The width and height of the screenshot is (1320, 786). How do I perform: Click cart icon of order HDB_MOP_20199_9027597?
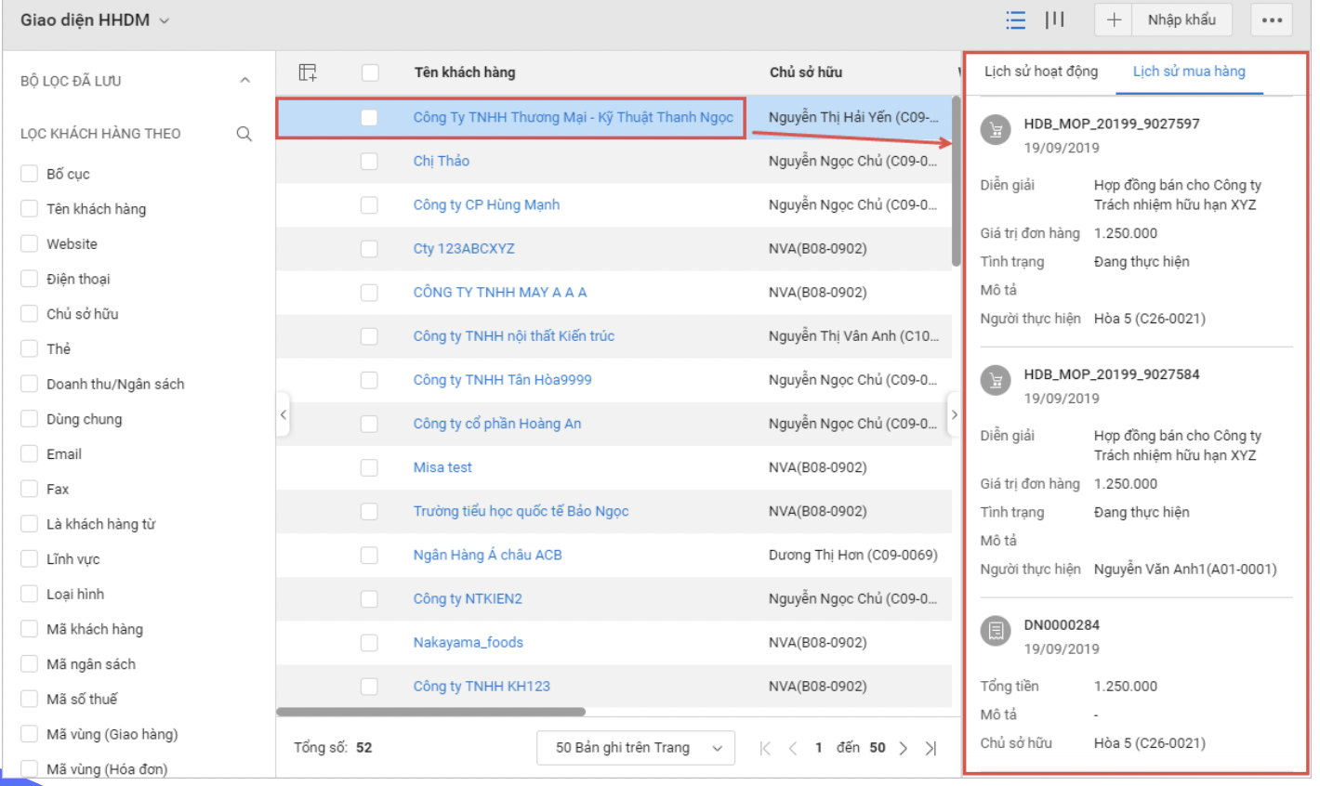point(996,131)
